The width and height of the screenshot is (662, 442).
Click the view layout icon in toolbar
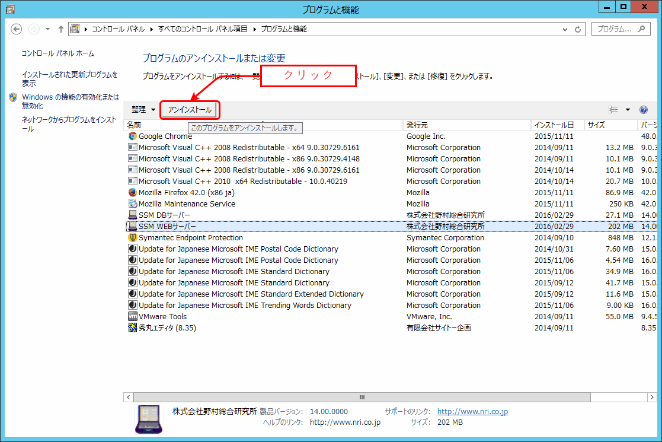[x=613, y=110]
